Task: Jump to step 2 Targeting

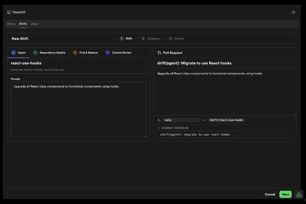Action: 150,39
